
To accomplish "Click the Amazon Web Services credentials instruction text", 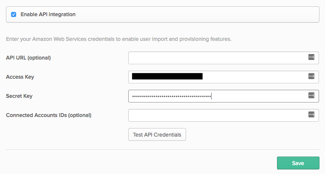I will [x=119, y=39].
